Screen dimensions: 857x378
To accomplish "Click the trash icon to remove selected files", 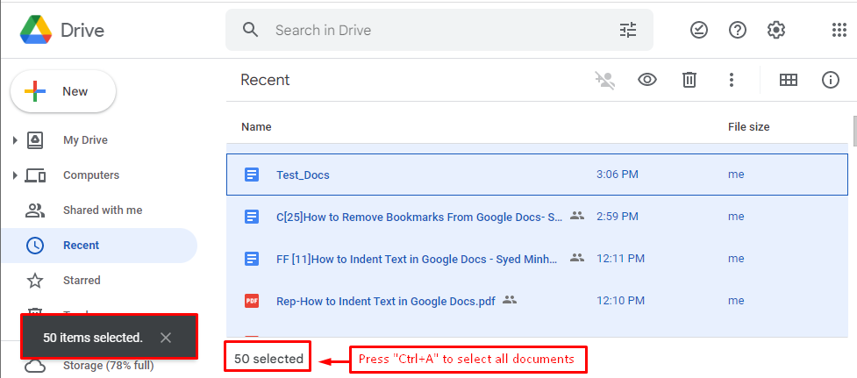I will coord(689,81).
